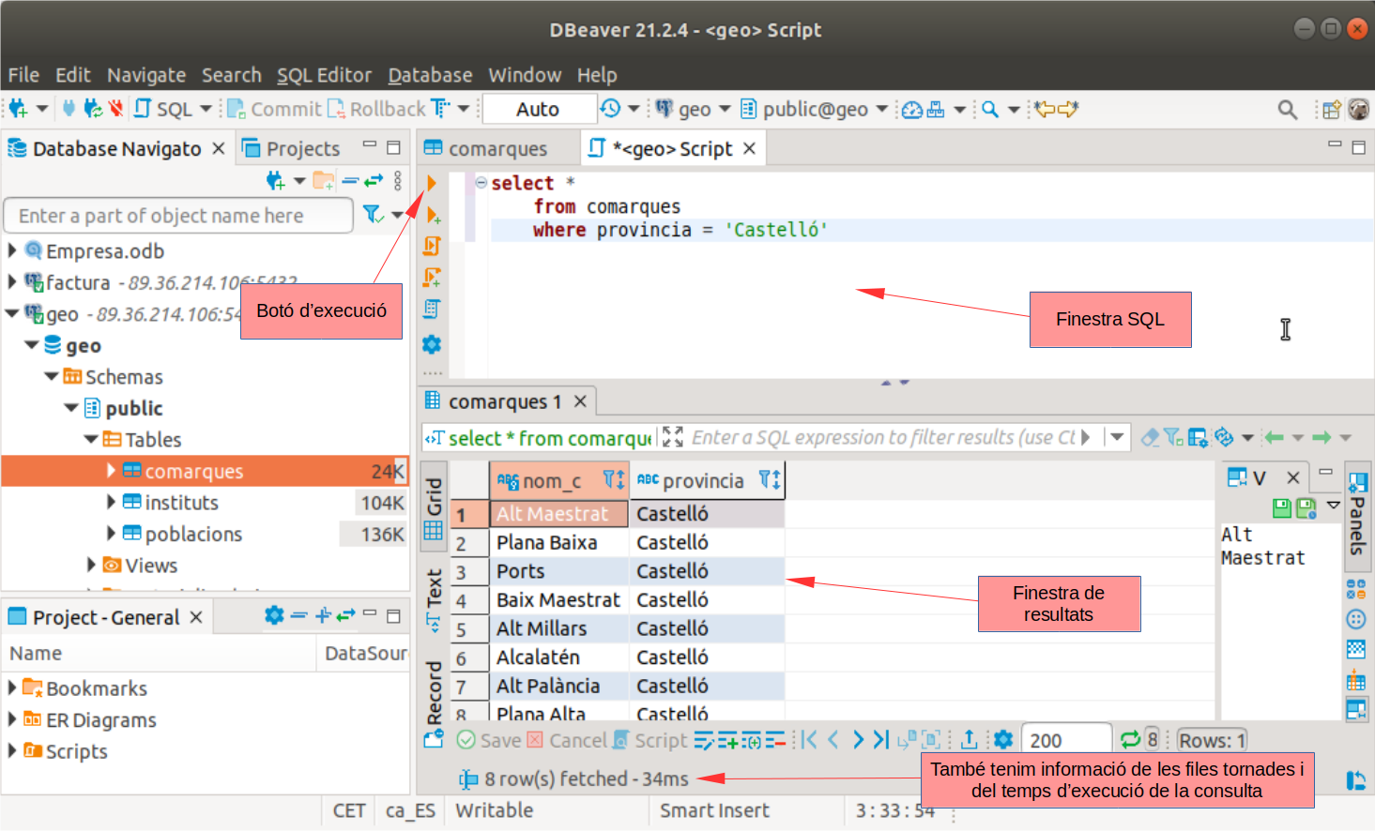
Task: Switch to the comarques editor tab
Action: [497, 149]
